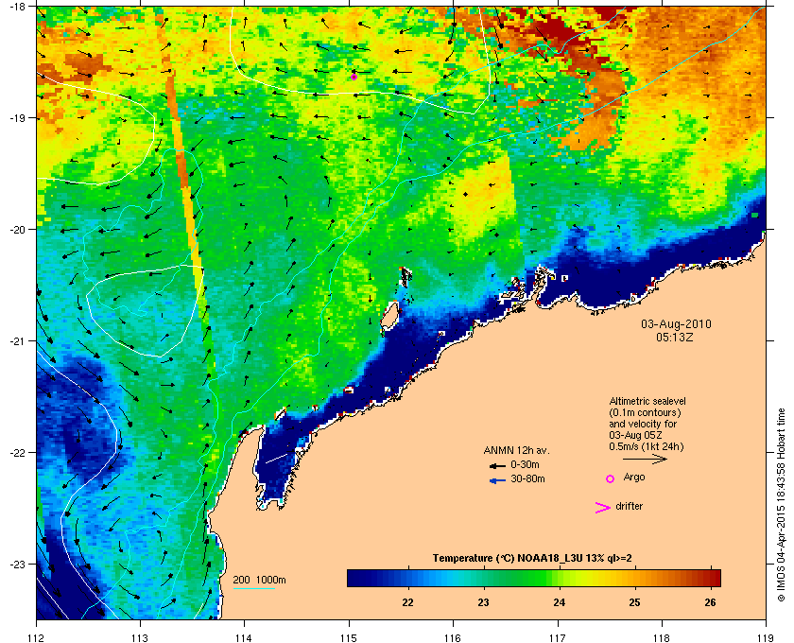The width and height of the screenshot is (794, 643).
Task: Click the "Argo" legend label
Action: (634, 478)
